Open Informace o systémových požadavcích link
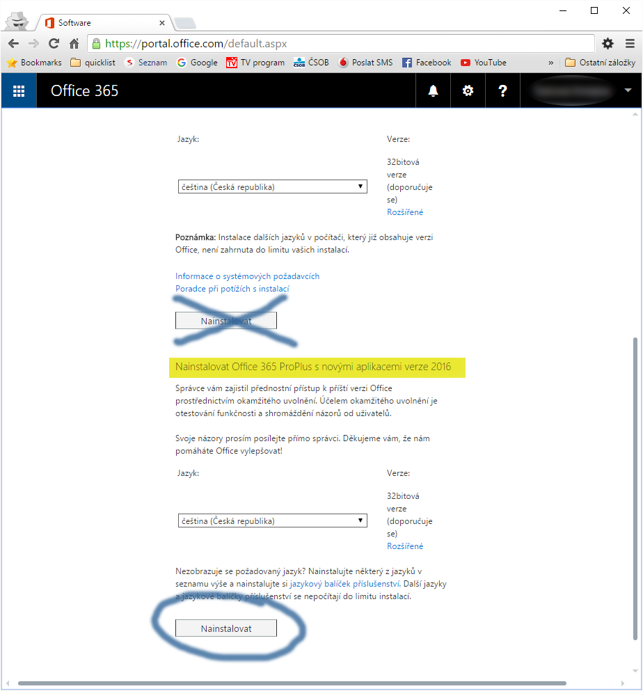Image resolution: width=643 pixels, height=691 pixels. [x=247, y=276]
